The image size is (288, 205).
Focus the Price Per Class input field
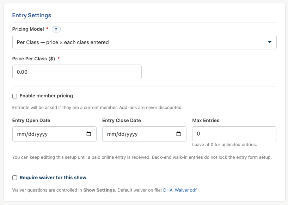(77, 72)
